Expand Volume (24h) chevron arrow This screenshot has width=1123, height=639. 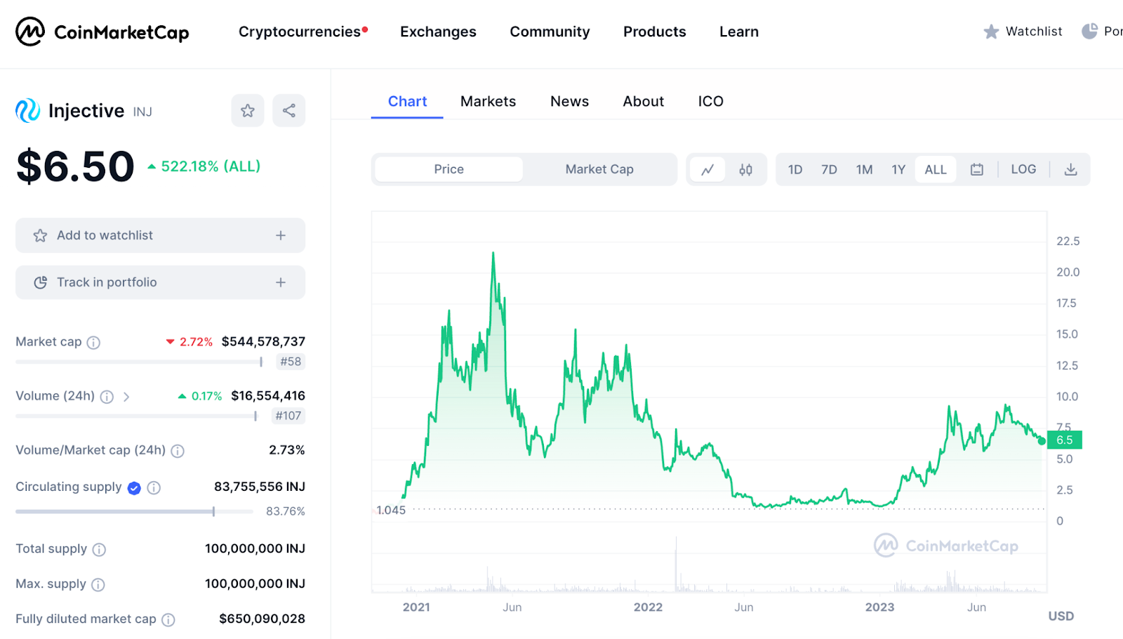126,397
